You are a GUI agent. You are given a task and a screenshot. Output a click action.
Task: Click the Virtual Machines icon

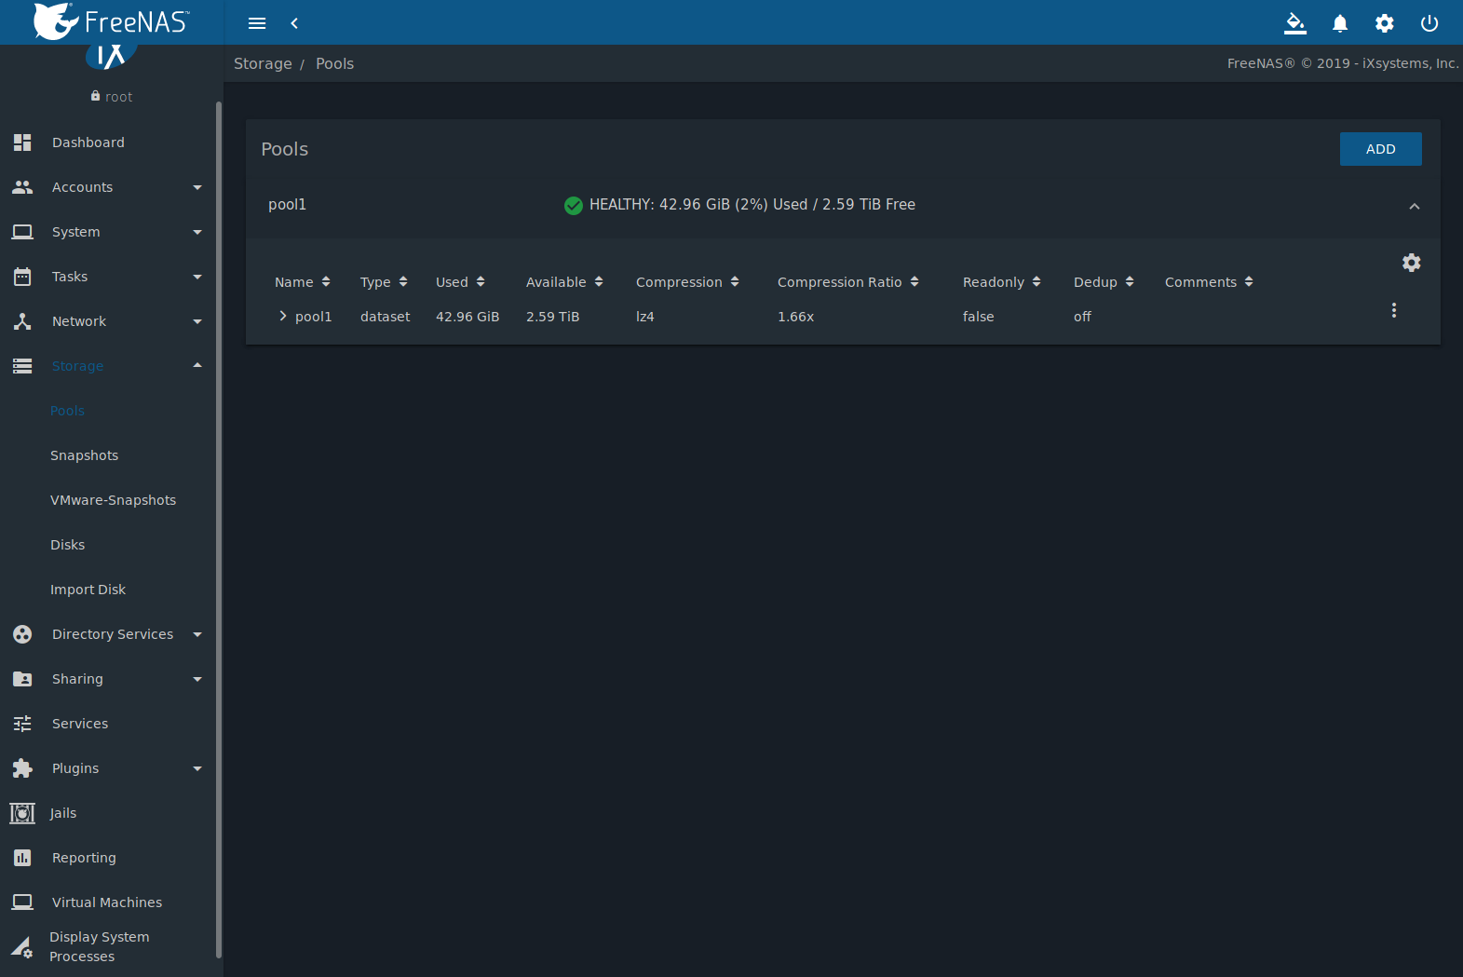pos(22,902)
